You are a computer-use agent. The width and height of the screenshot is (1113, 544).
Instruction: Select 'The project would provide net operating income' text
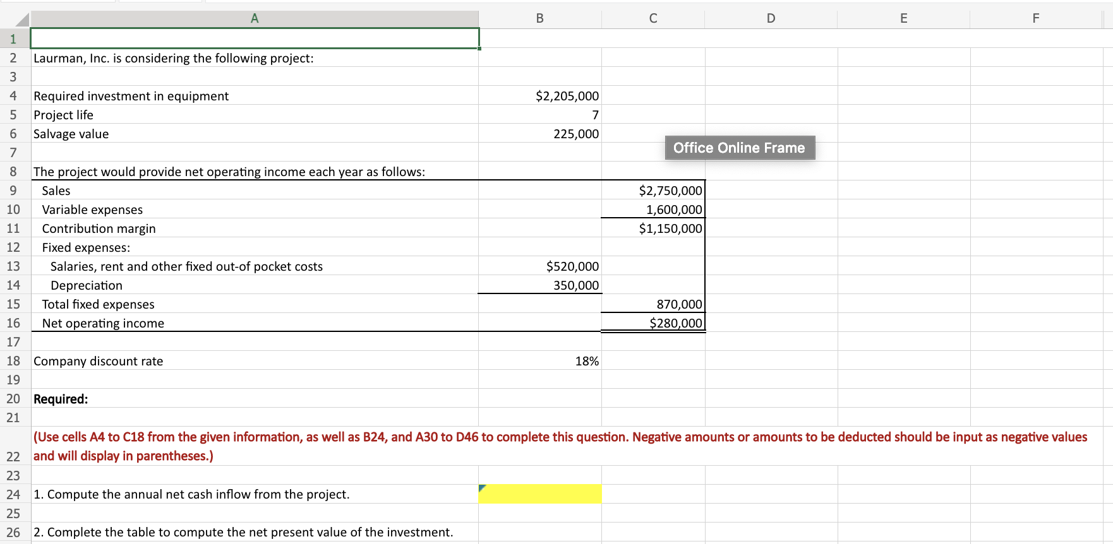coord(229,172)
